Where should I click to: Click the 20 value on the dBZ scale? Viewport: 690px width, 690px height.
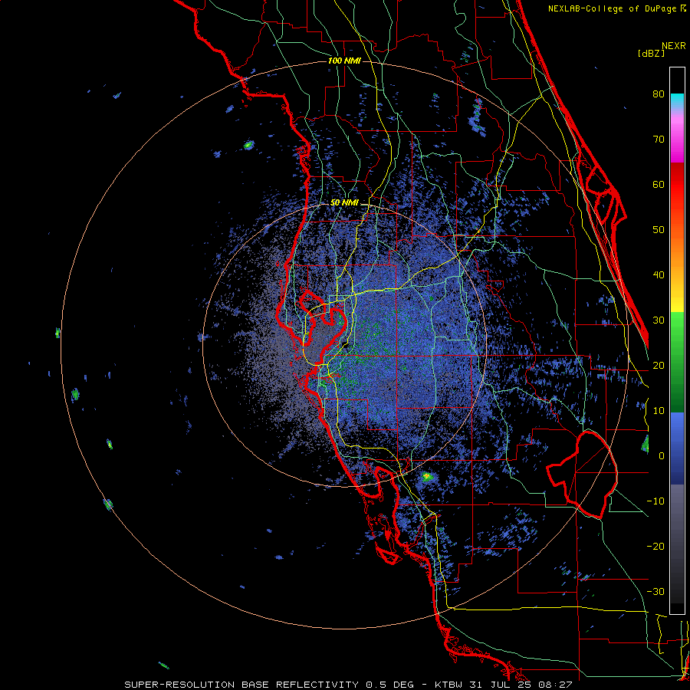(x=659, y=365)
